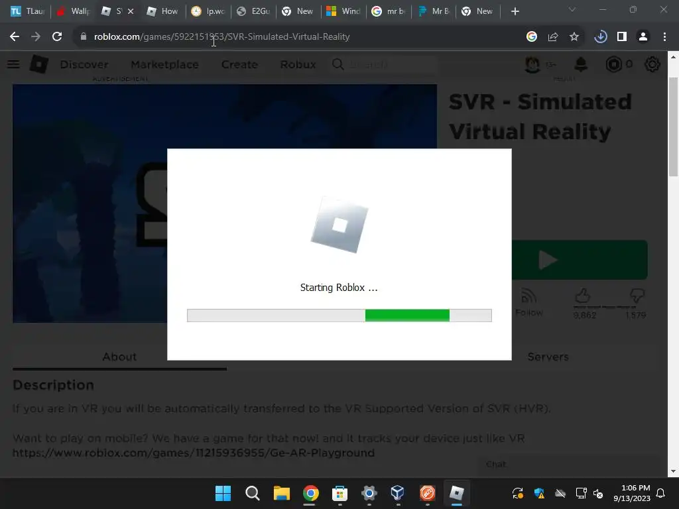The height and width of the screenshot is (509, 679).
Task: Open the Roblox hamburger menu
Action: pyautogui.click(x=13, y=64)
